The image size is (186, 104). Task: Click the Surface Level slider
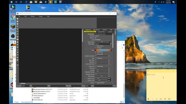[x=101, y=79]
